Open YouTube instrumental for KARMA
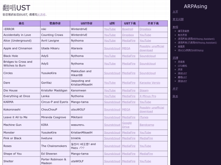The height and width of the screenshot is (165, 221). 145,102
